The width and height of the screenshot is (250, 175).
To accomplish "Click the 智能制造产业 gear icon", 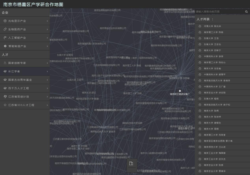I will click(x=5, y=46).
